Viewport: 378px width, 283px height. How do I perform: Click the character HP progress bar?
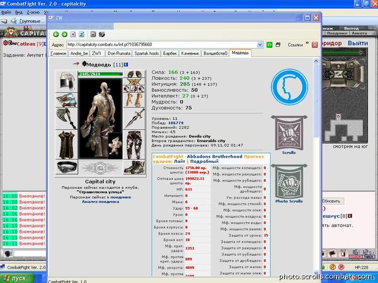100,74
